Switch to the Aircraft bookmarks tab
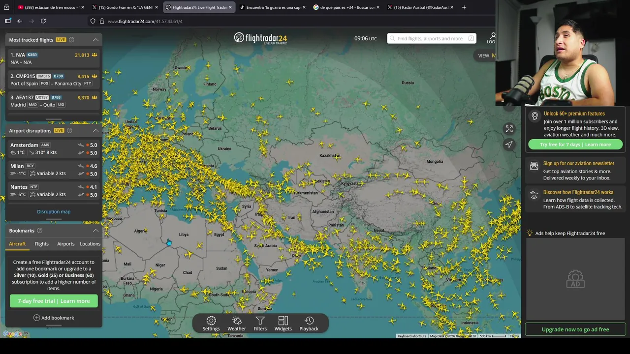Viewport: 630px width, 354px height. tap(17, 244)
